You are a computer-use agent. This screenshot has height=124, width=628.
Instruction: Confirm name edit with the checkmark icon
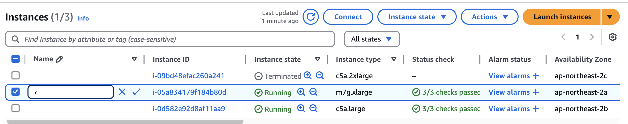click(136, 92)
